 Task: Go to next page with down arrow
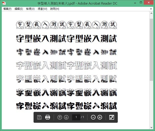(66, 117)
